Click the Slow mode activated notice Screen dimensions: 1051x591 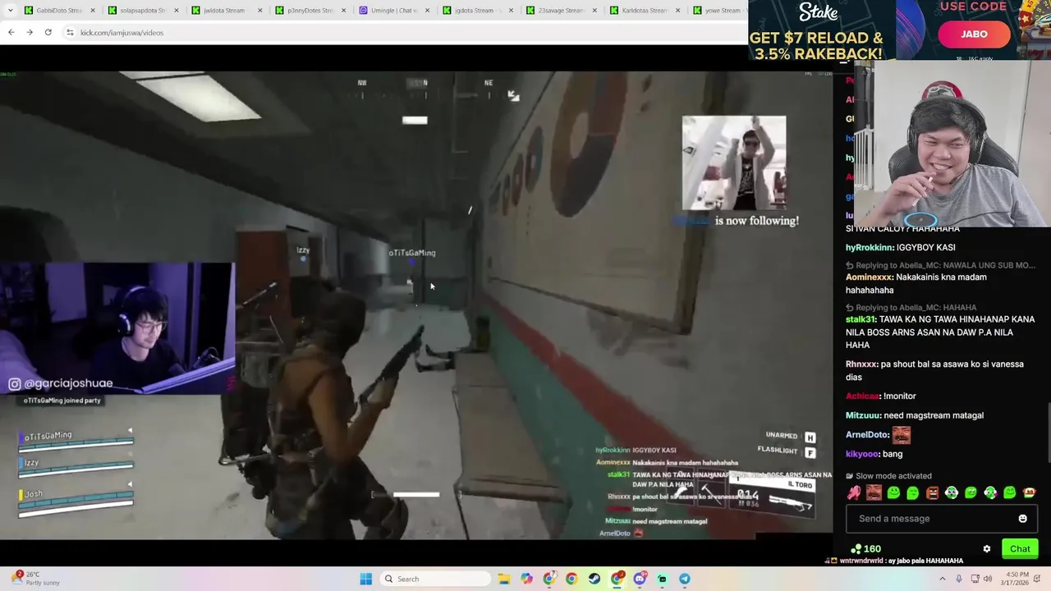(889, 476)
